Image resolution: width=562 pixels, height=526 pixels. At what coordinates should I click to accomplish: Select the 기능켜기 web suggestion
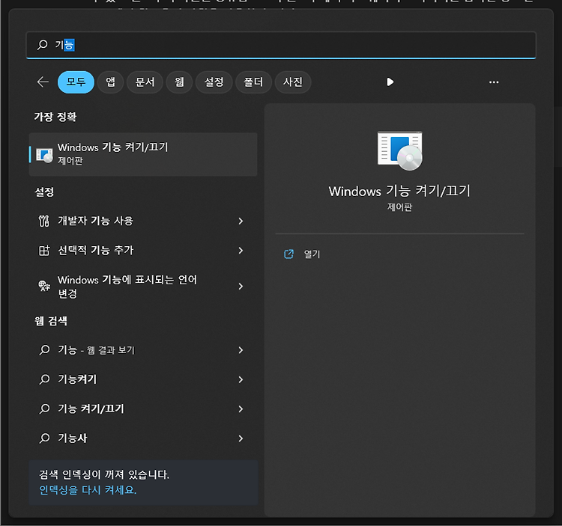pos(143,379)
